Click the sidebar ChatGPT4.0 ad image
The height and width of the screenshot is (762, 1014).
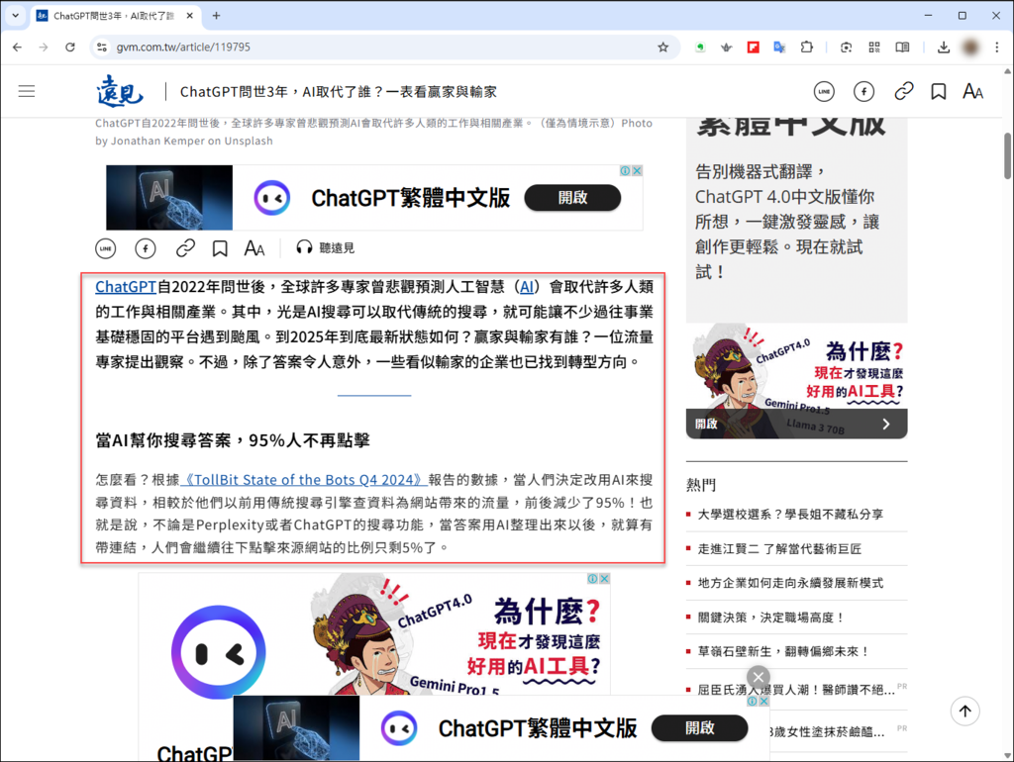pos(797,367)
